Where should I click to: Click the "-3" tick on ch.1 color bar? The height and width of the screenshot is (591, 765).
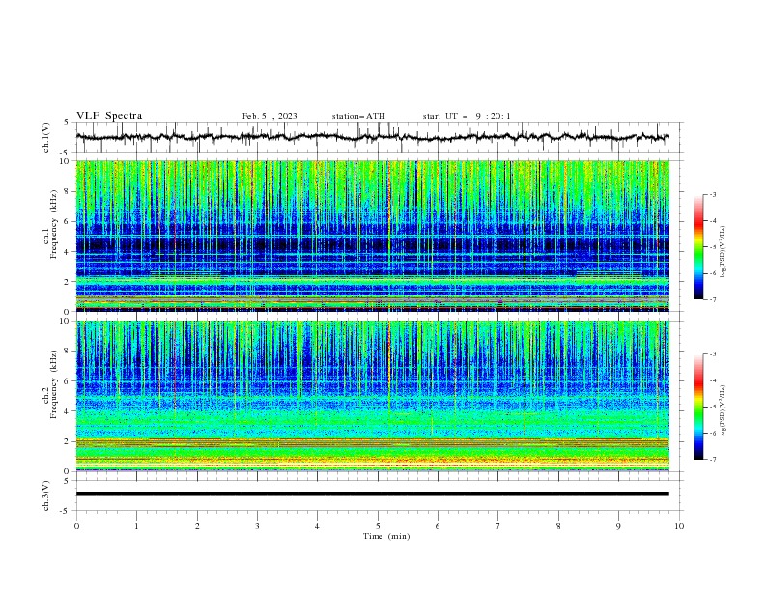713,194
